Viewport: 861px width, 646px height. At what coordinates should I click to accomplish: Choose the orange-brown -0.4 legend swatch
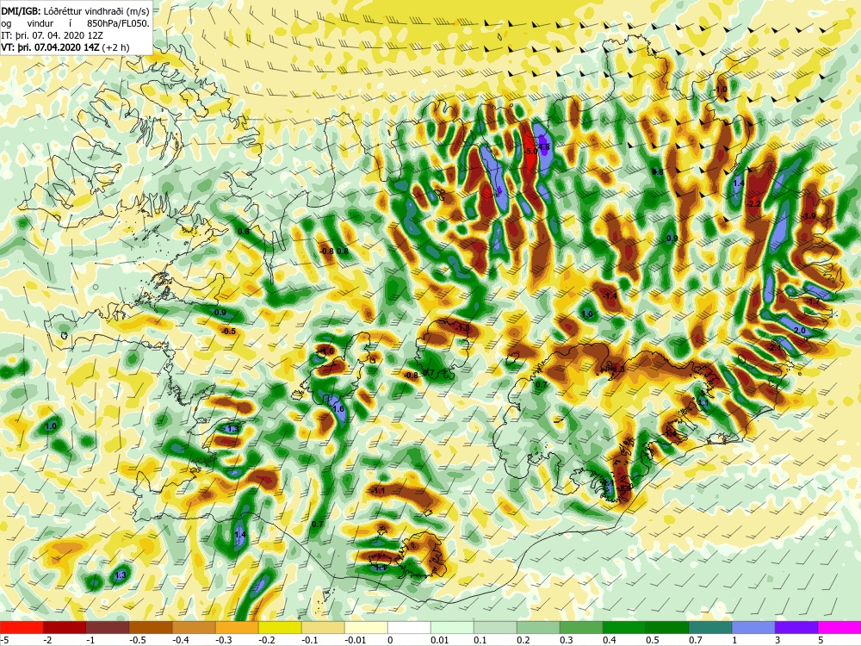pos(194,628)
